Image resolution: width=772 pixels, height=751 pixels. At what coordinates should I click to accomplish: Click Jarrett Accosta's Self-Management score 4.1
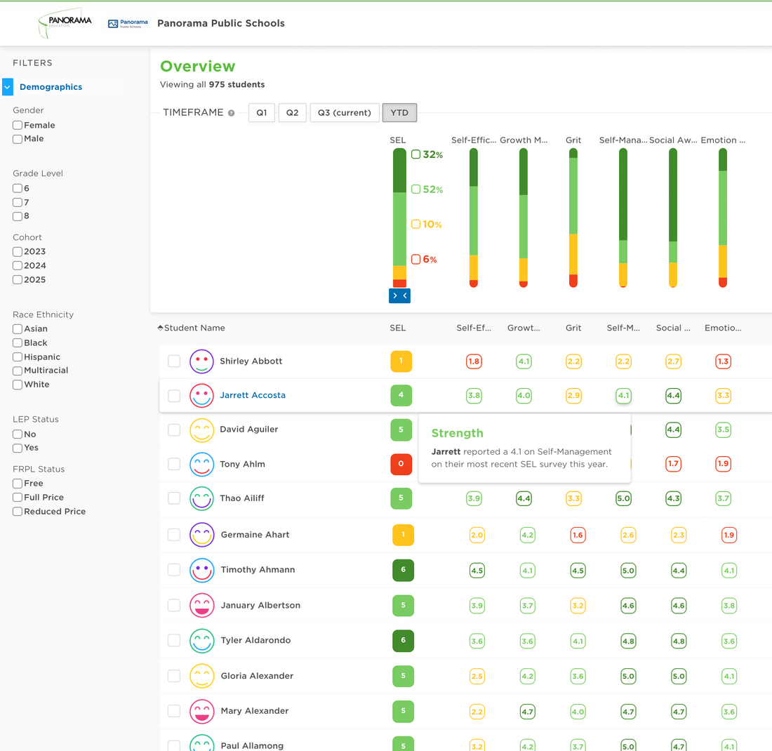(623, 395)
